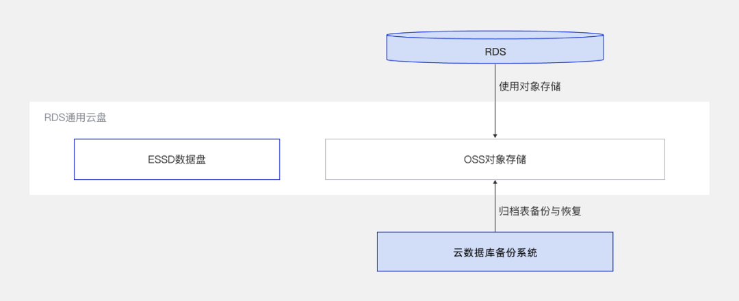Image resolution: width=739 pixels, height=301 pixels.
Task: Click the 归档表备份与恢复 arrow label
Action: [x=540, y=211]
